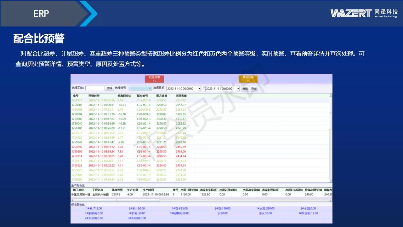Screen dimensions: 403x227
Task: Select red alert row 3759292
Action: pyautogui.click(x=200, y=147)
